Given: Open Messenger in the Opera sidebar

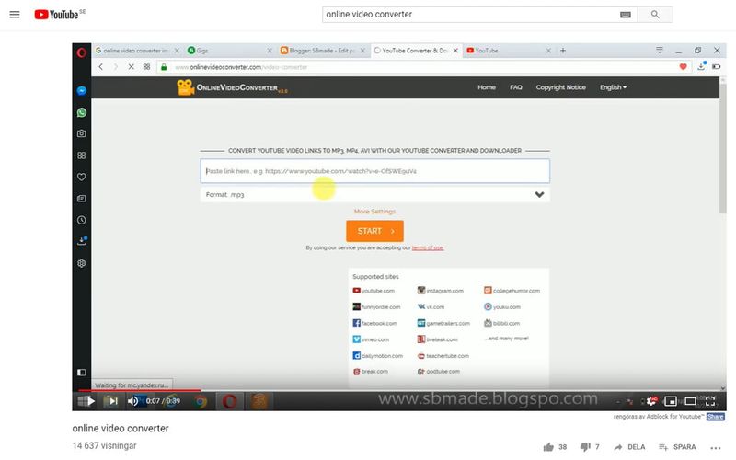Looking at the screenshot, I should pos(82,90).
